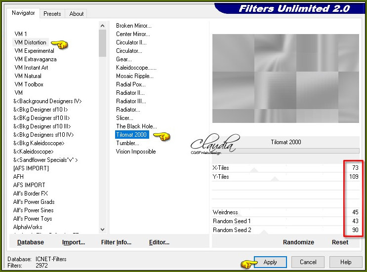Click the filter preview image
The image size is (367, 272).
[x=285, y=78]
